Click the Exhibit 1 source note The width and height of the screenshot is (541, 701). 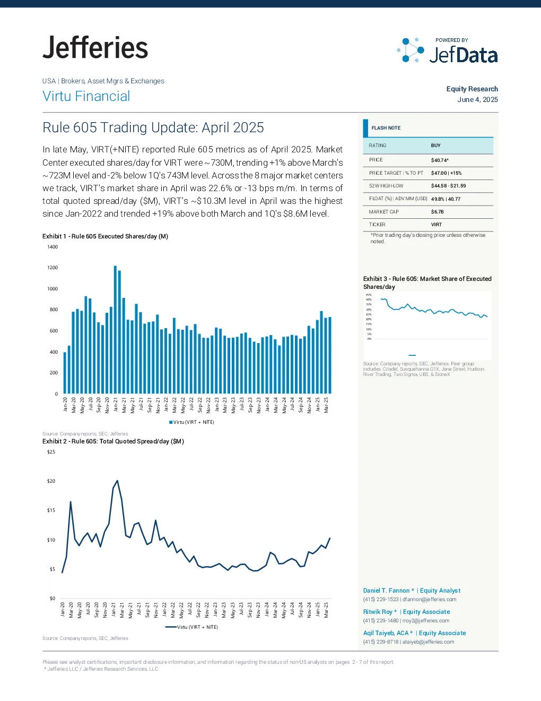(x=85, y=434)
